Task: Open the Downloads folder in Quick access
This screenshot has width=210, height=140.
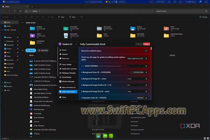Action: coord(71,28)
